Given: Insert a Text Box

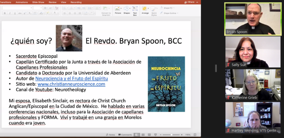Looking at the screenshot, I should 135,10.
